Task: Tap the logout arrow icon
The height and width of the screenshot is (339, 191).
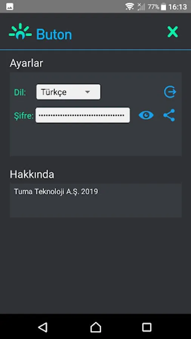Action: pos(170,92)
